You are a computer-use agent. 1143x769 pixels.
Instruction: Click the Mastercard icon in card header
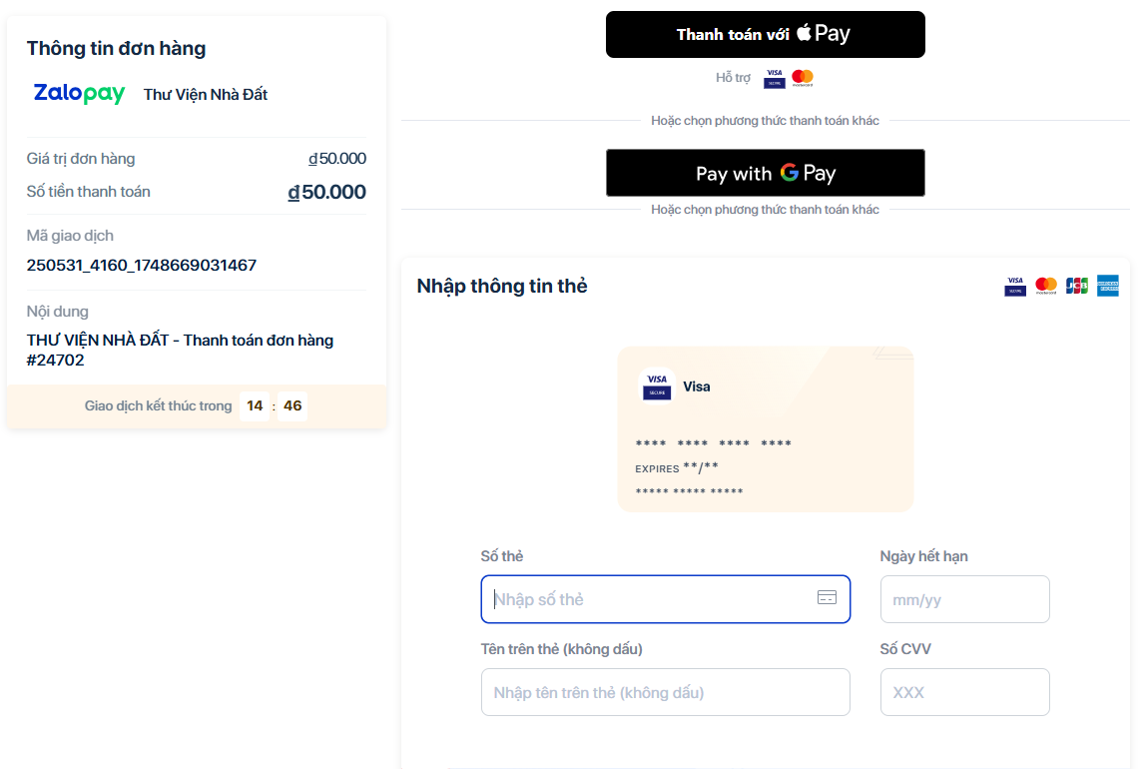pyautogui.click(x=1046, y=287)
